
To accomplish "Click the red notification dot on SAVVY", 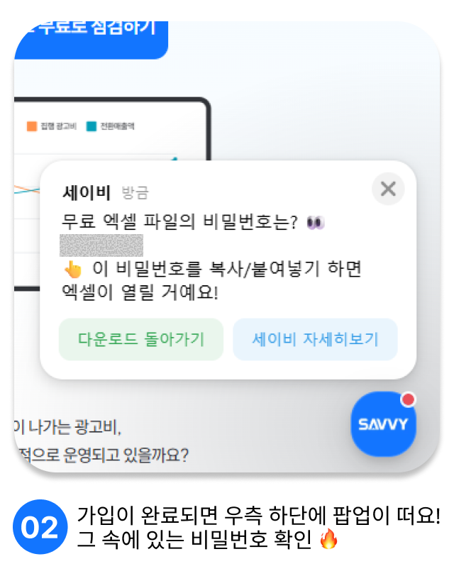I will click(x=408, y=399).
